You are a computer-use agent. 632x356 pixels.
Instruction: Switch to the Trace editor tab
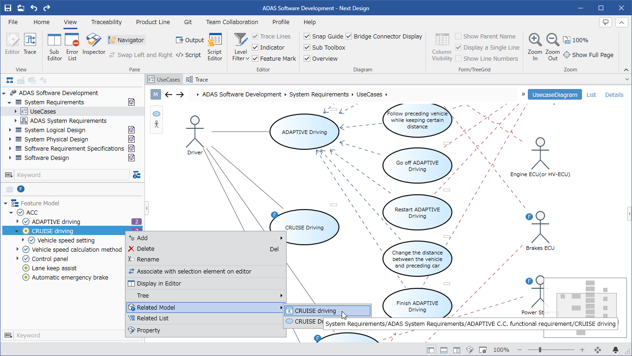click(x=197, y=79)
